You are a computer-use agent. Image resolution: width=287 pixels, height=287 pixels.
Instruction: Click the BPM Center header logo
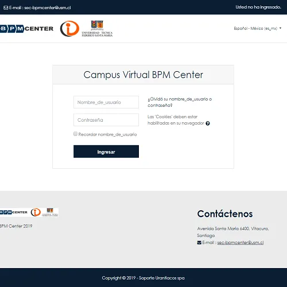tap(26, 29)
